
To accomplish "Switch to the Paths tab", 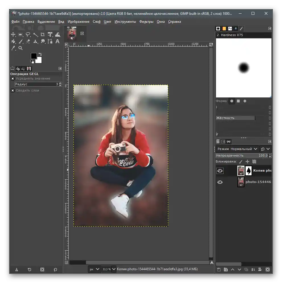I will [229, 142].
